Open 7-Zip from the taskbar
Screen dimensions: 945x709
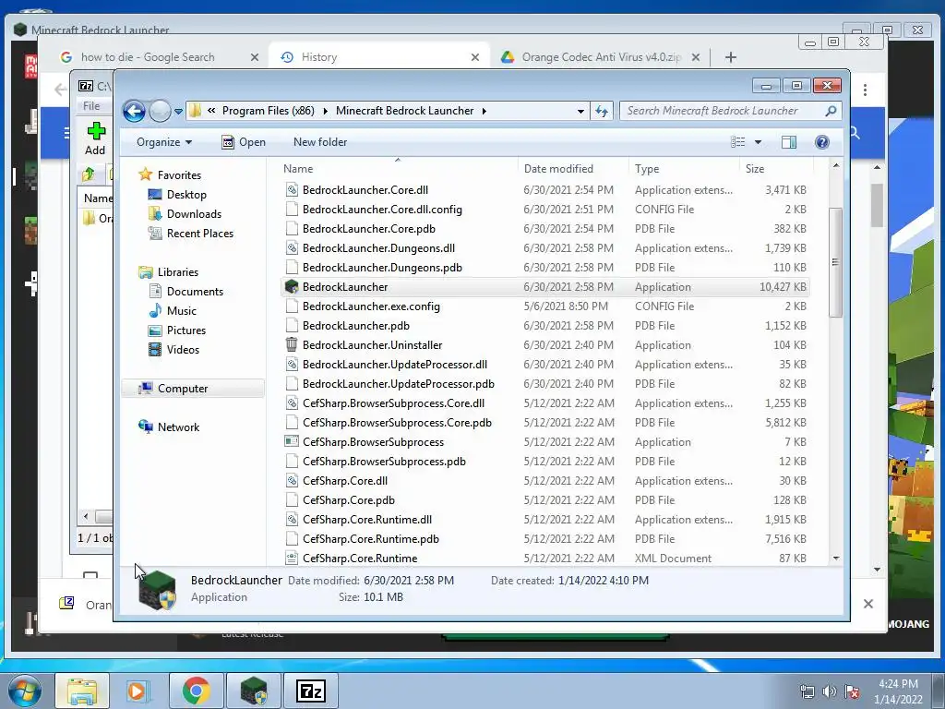click(x=311, y=691)
